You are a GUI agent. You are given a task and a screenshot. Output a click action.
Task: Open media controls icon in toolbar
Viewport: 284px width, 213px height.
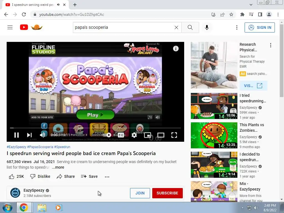(251, 14)
